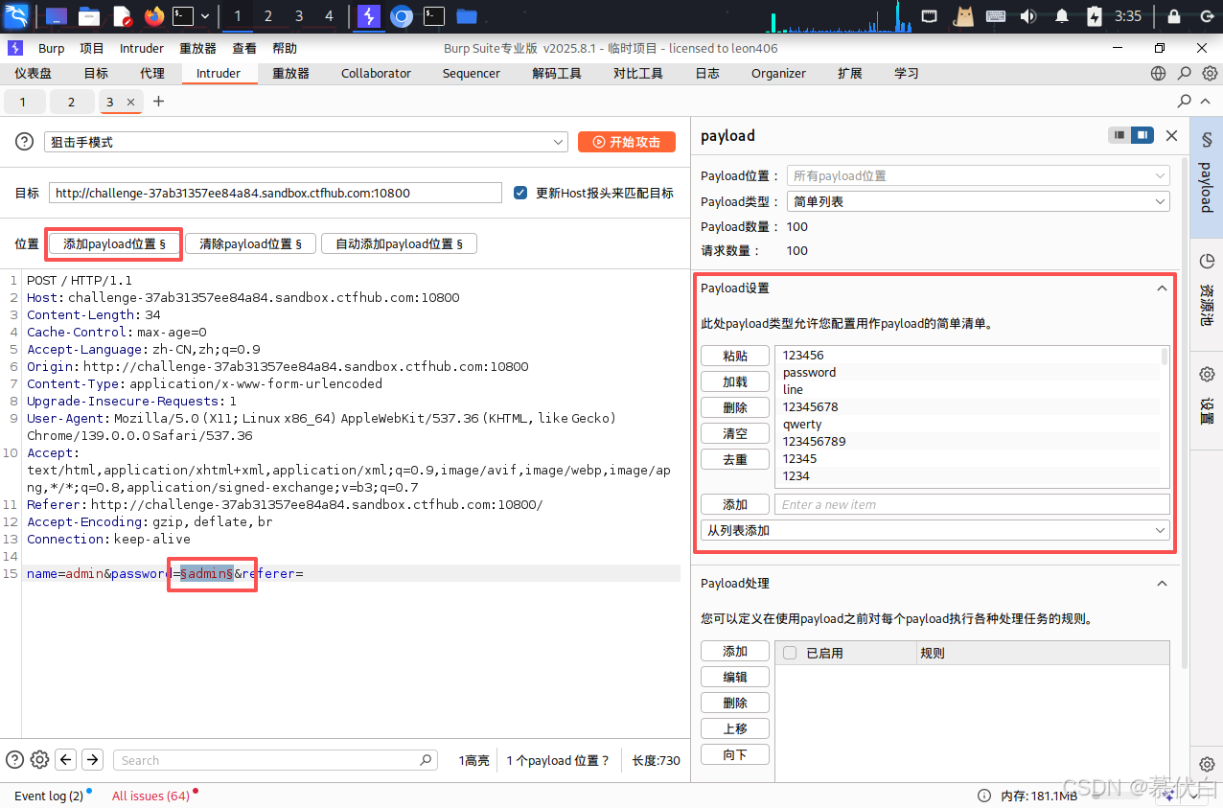The height and width of the screenshot is (808, 1223).
Task: Open the 从列表添加 dropdown
Action: click(935, 530)
